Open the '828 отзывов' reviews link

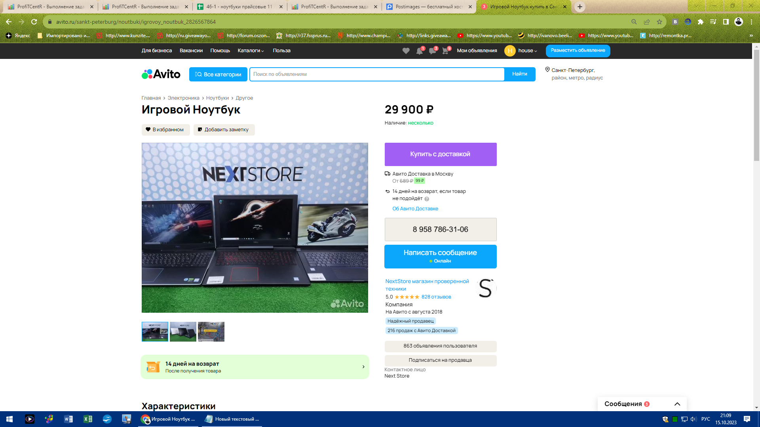(436, 297)
